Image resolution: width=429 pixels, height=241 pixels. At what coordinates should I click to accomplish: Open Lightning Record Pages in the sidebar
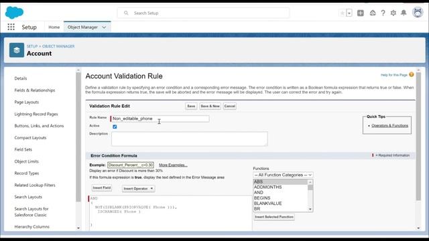point(36,114)
